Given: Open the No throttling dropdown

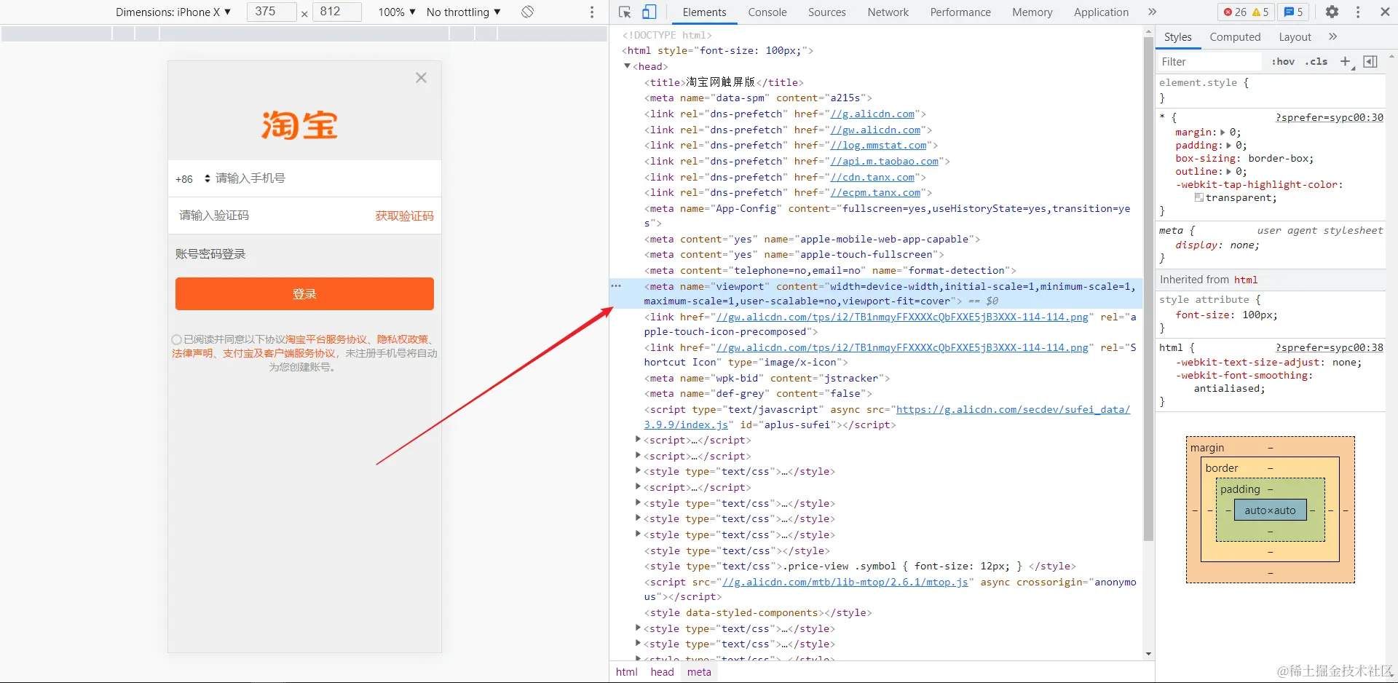Looking at the screenshot, I should tap(464, 12).
